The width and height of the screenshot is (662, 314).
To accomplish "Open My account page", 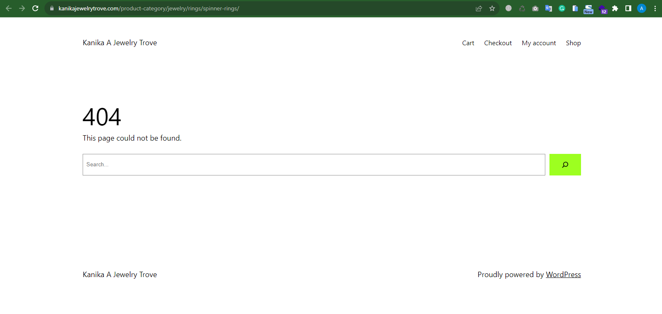I will coord(539,43).
